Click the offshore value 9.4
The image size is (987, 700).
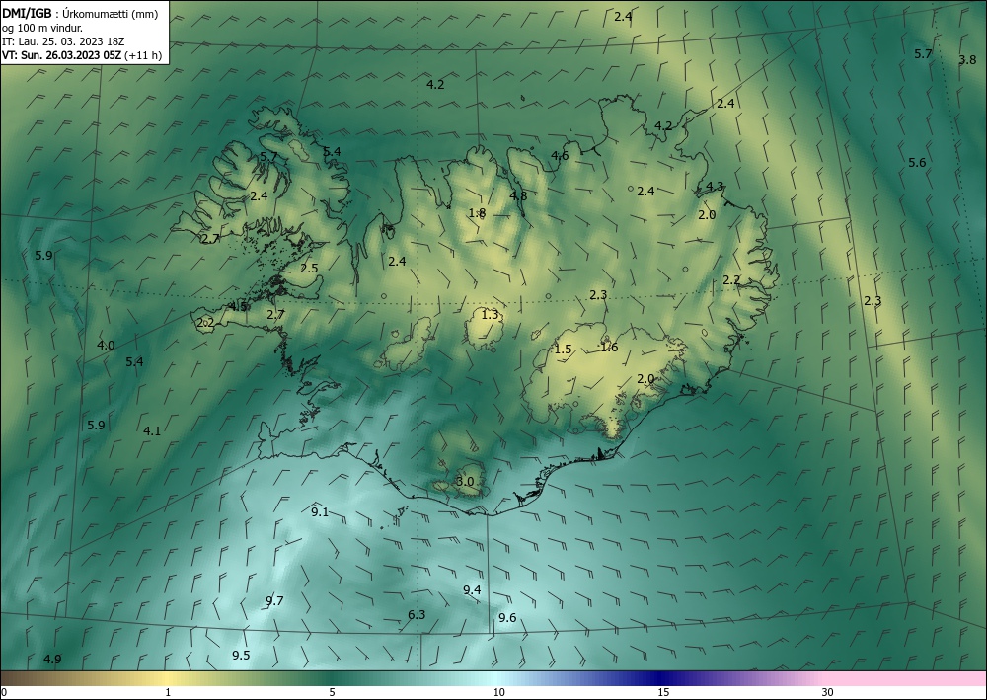click(x=472, y=589)
